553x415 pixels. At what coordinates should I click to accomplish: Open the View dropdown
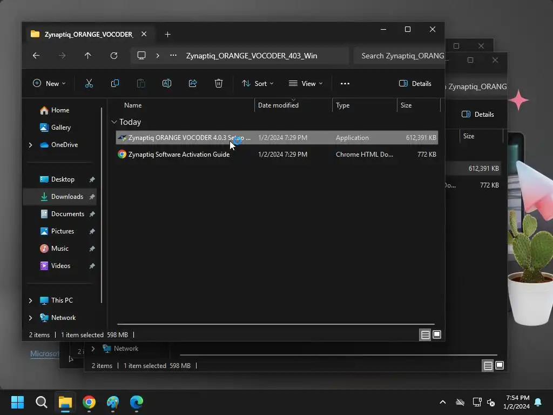pyautogui.click(x=306, y=84)
